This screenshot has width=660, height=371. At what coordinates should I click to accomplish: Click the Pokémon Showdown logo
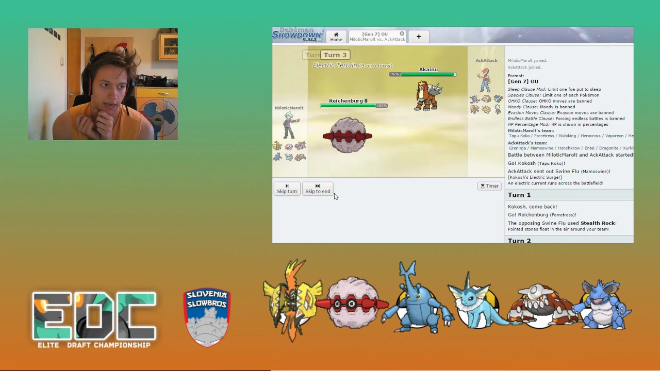pos(298,35)
